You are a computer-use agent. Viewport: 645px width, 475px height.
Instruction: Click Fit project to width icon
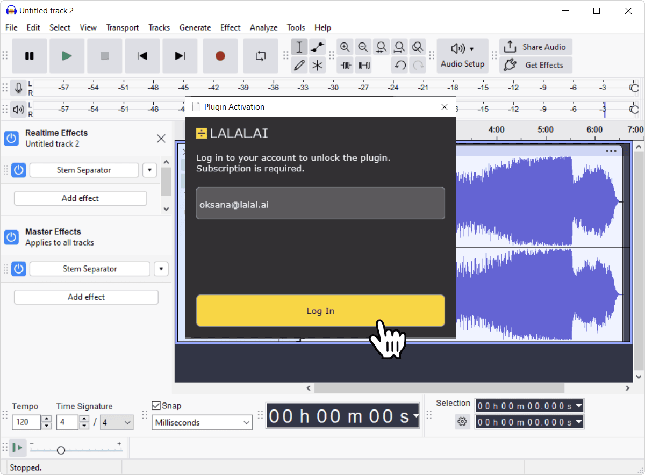(x=399, y=47)
